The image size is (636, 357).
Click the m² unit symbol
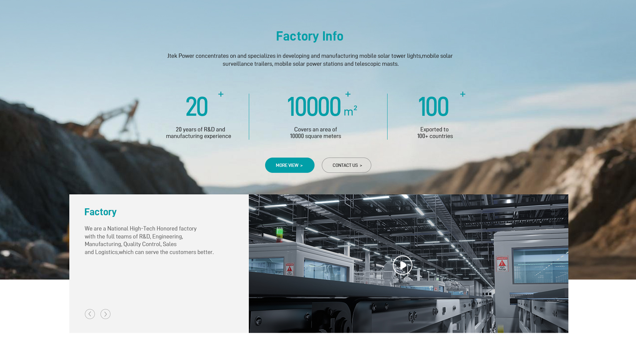[350, 111]
